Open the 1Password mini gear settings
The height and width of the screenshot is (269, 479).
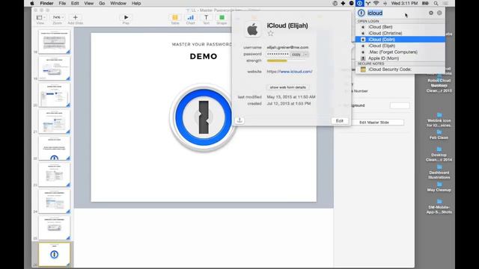click(431, 13)
